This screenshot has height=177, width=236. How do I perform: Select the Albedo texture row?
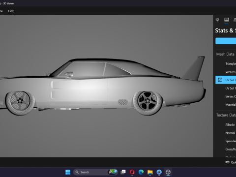coord(226,125)
